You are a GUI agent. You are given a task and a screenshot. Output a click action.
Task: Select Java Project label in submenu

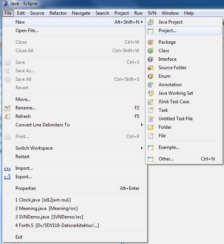click(x=171, y=22)
